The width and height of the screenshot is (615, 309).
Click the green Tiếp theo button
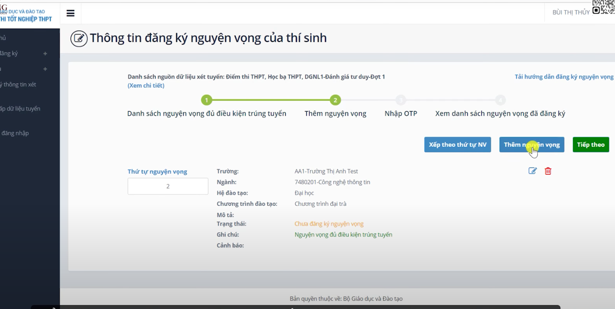[x=591, y=144]
